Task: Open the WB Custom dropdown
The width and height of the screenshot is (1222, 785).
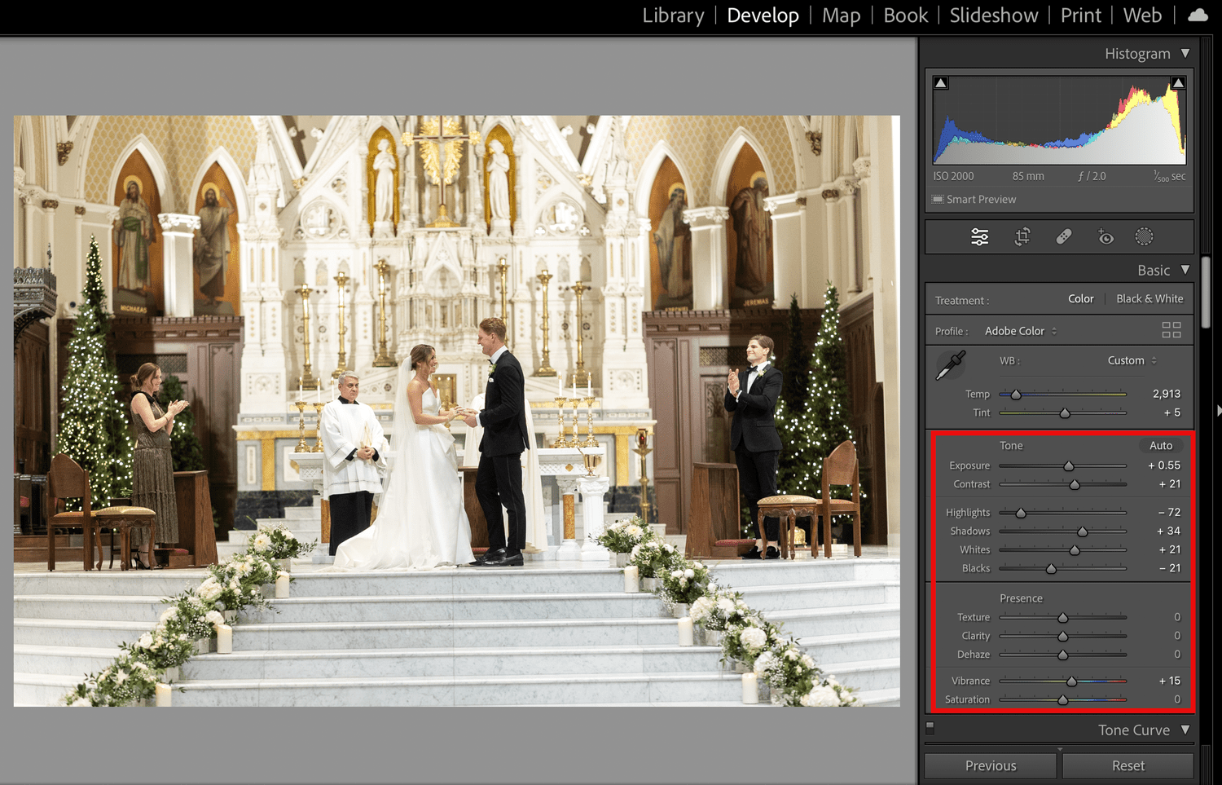Action: (1131, 359)
